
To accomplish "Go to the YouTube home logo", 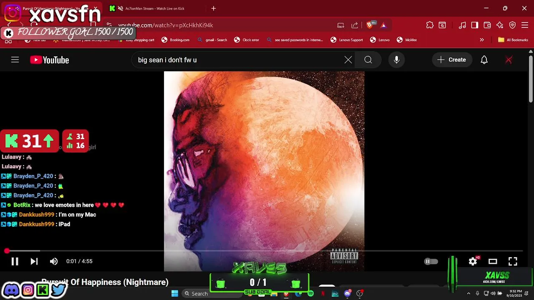I will [49, 60].
